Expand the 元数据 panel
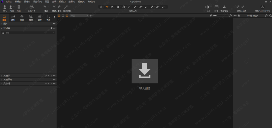 2,83
